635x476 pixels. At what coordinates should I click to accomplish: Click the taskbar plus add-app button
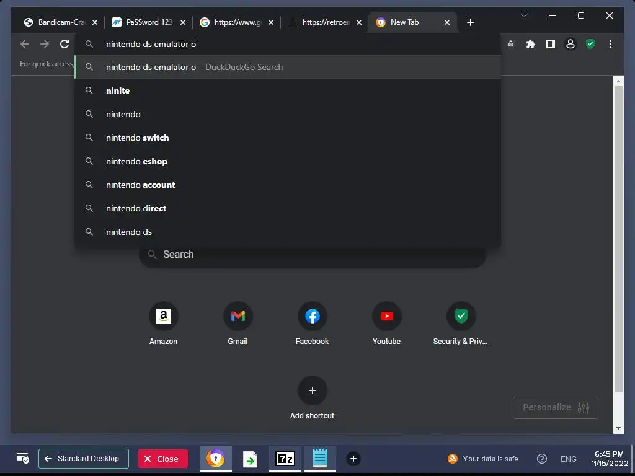[353, 459]
